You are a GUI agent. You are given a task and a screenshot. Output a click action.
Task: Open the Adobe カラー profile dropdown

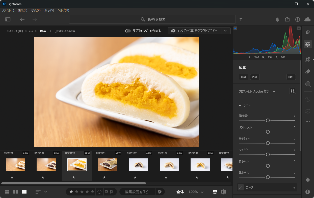264,91
